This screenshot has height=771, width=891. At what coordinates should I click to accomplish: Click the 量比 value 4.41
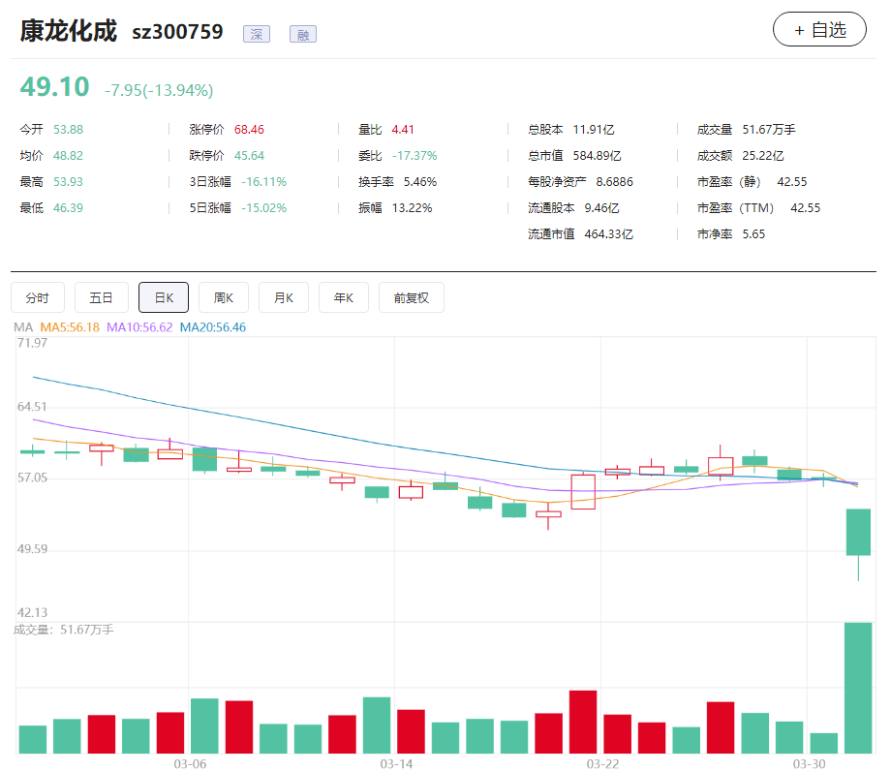tap(403, 130)
